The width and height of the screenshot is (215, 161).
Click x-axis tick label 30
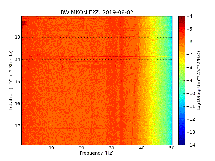click(x=112, y=148)
